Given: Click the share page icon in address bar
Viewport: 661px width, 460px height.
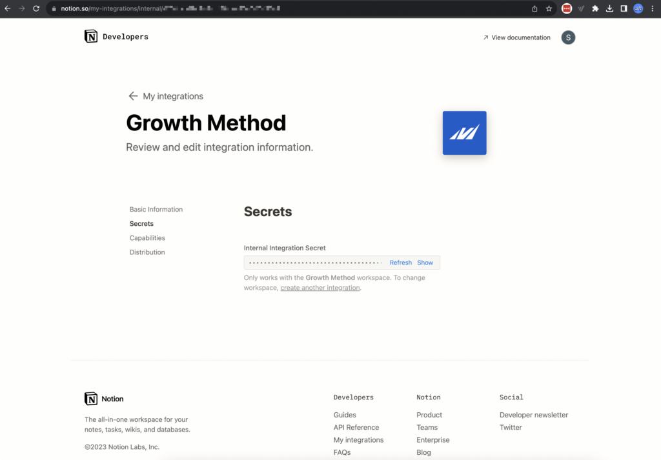Looking at the screenshot, I should [534, 8].
